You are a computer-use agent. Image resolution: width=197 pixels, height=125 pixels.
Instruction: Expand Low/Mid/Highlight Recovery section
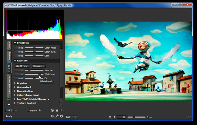point(15,99)
